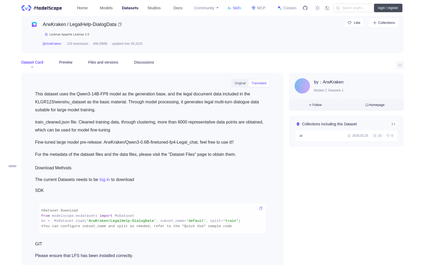Switch description to Translated
Viewport: 425px width, 265px height.
point(259,83)
